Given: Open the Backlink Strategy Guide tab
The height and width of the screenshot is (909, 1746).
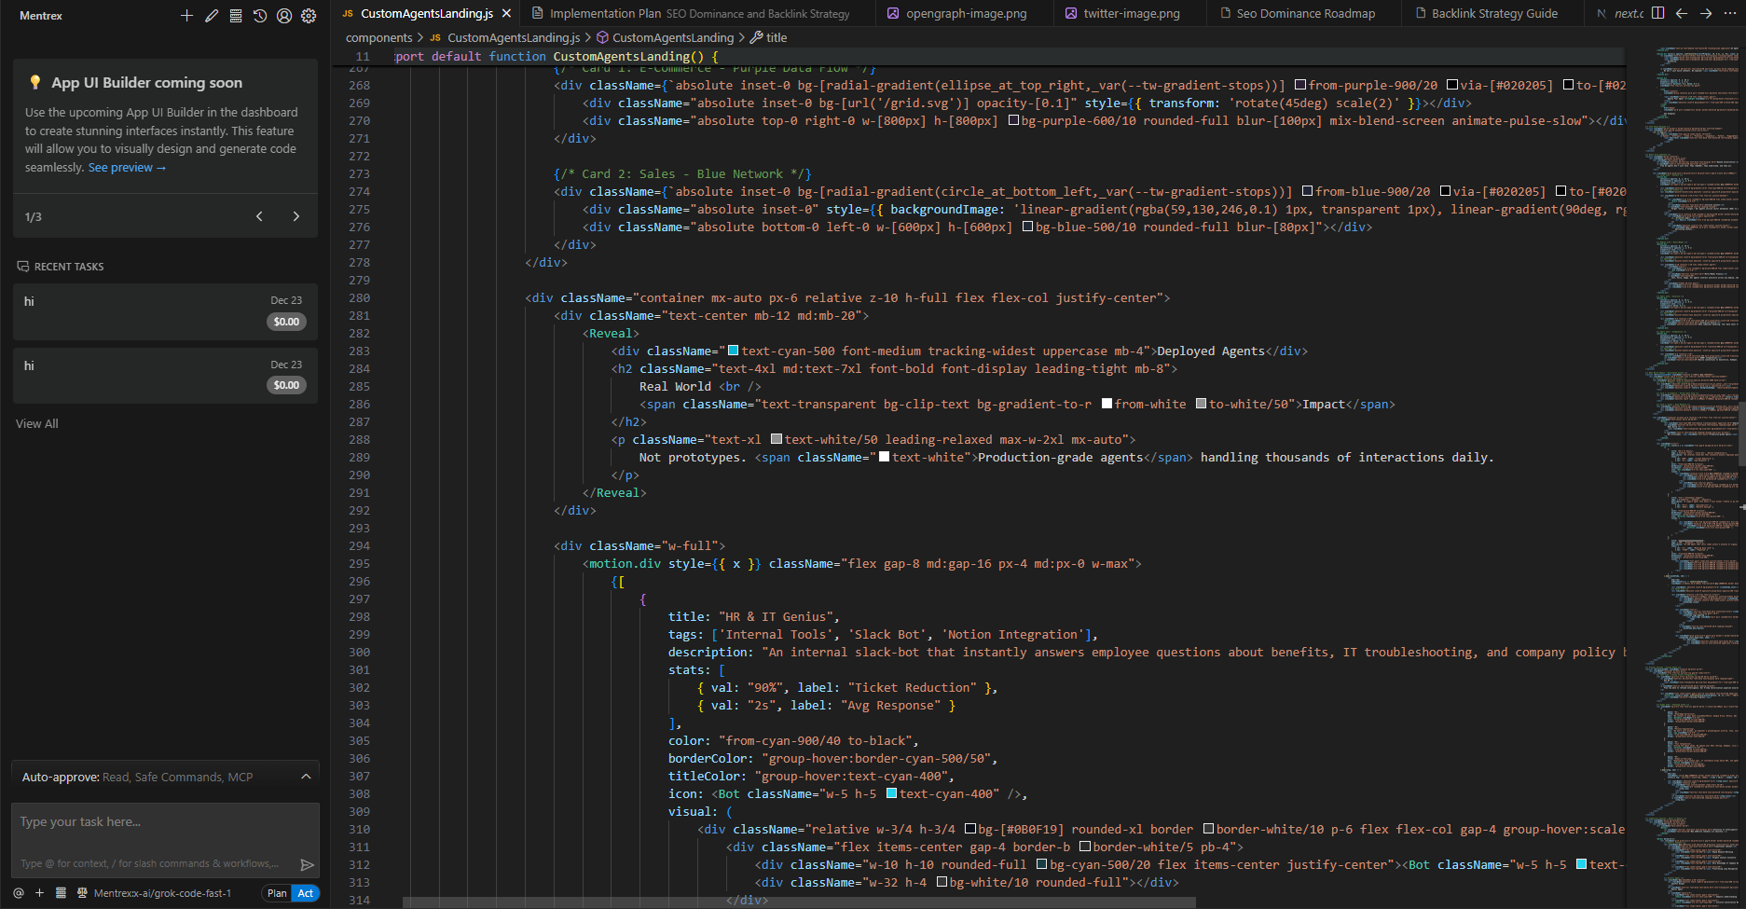Looking at the screenshot, I should (x=1493, y=13).
